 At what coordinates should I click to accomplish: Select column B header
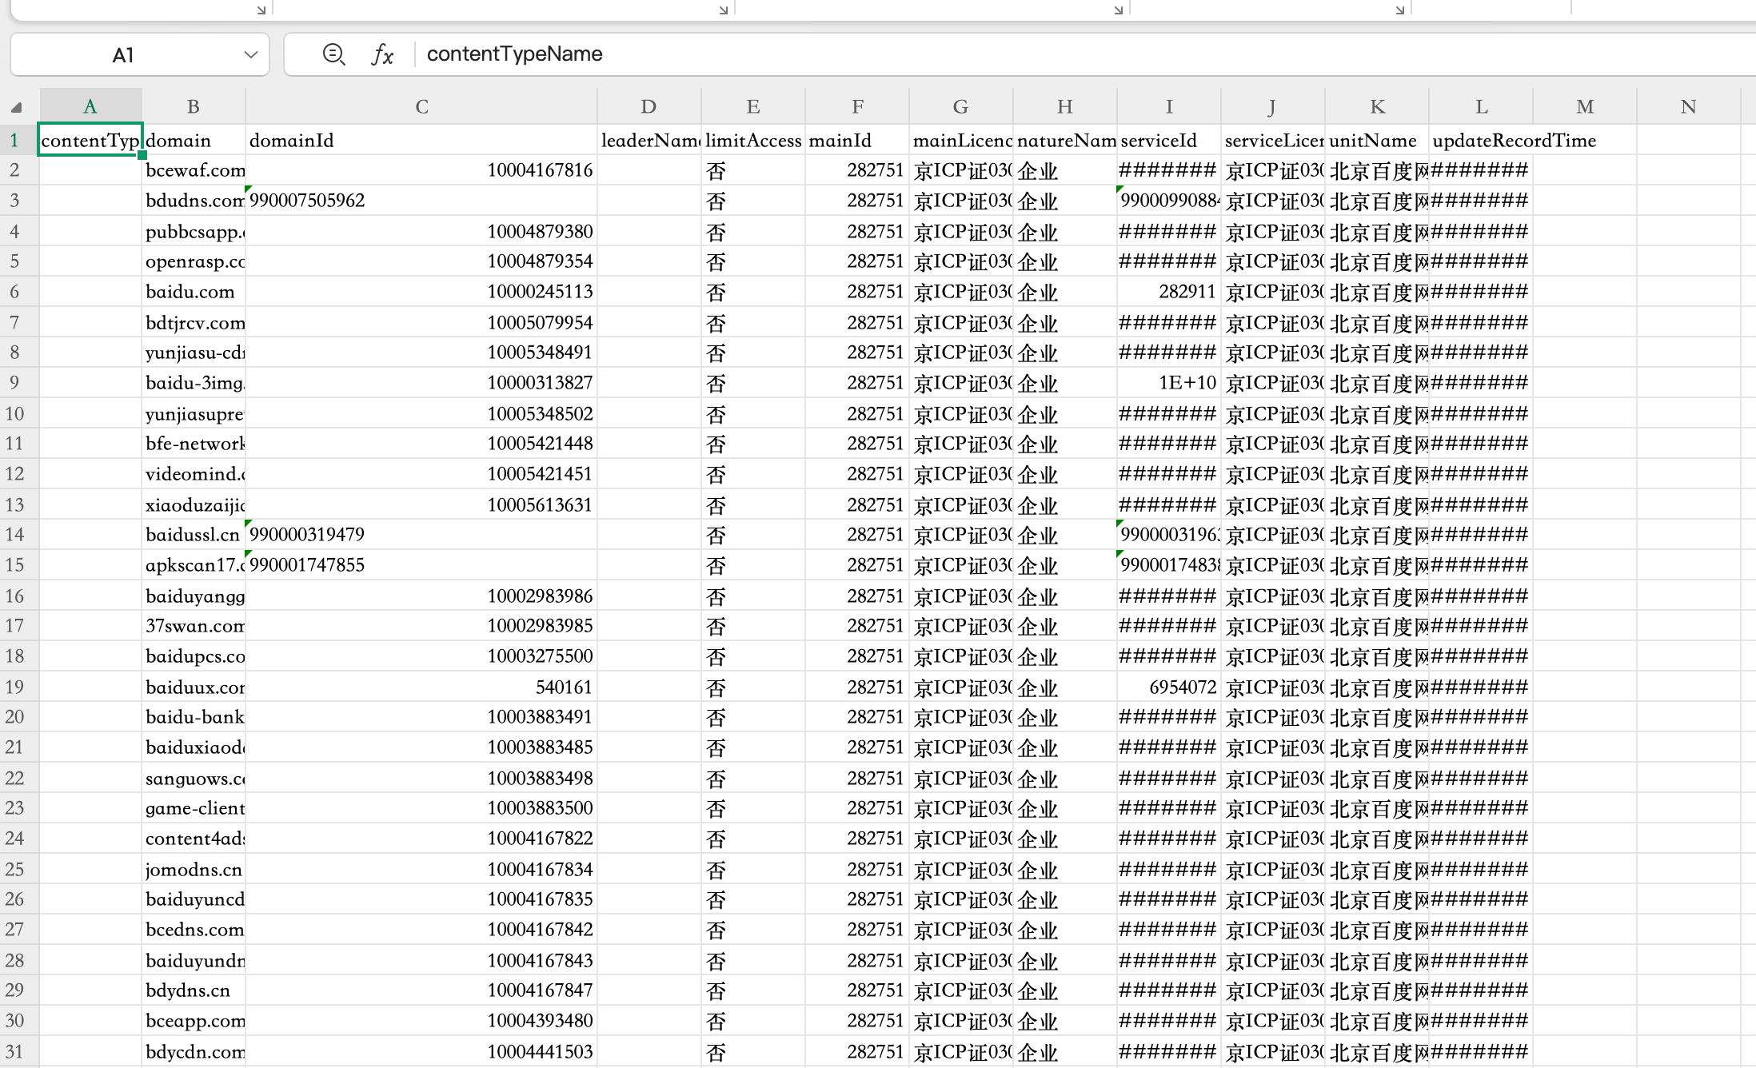(194, 106)
